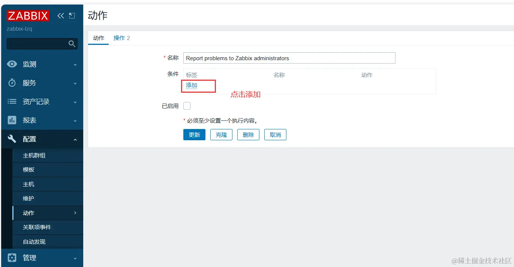514x267 pixels.
Task: Expand the 资产记录 menu chevron
Action: (x=75, y=102)
